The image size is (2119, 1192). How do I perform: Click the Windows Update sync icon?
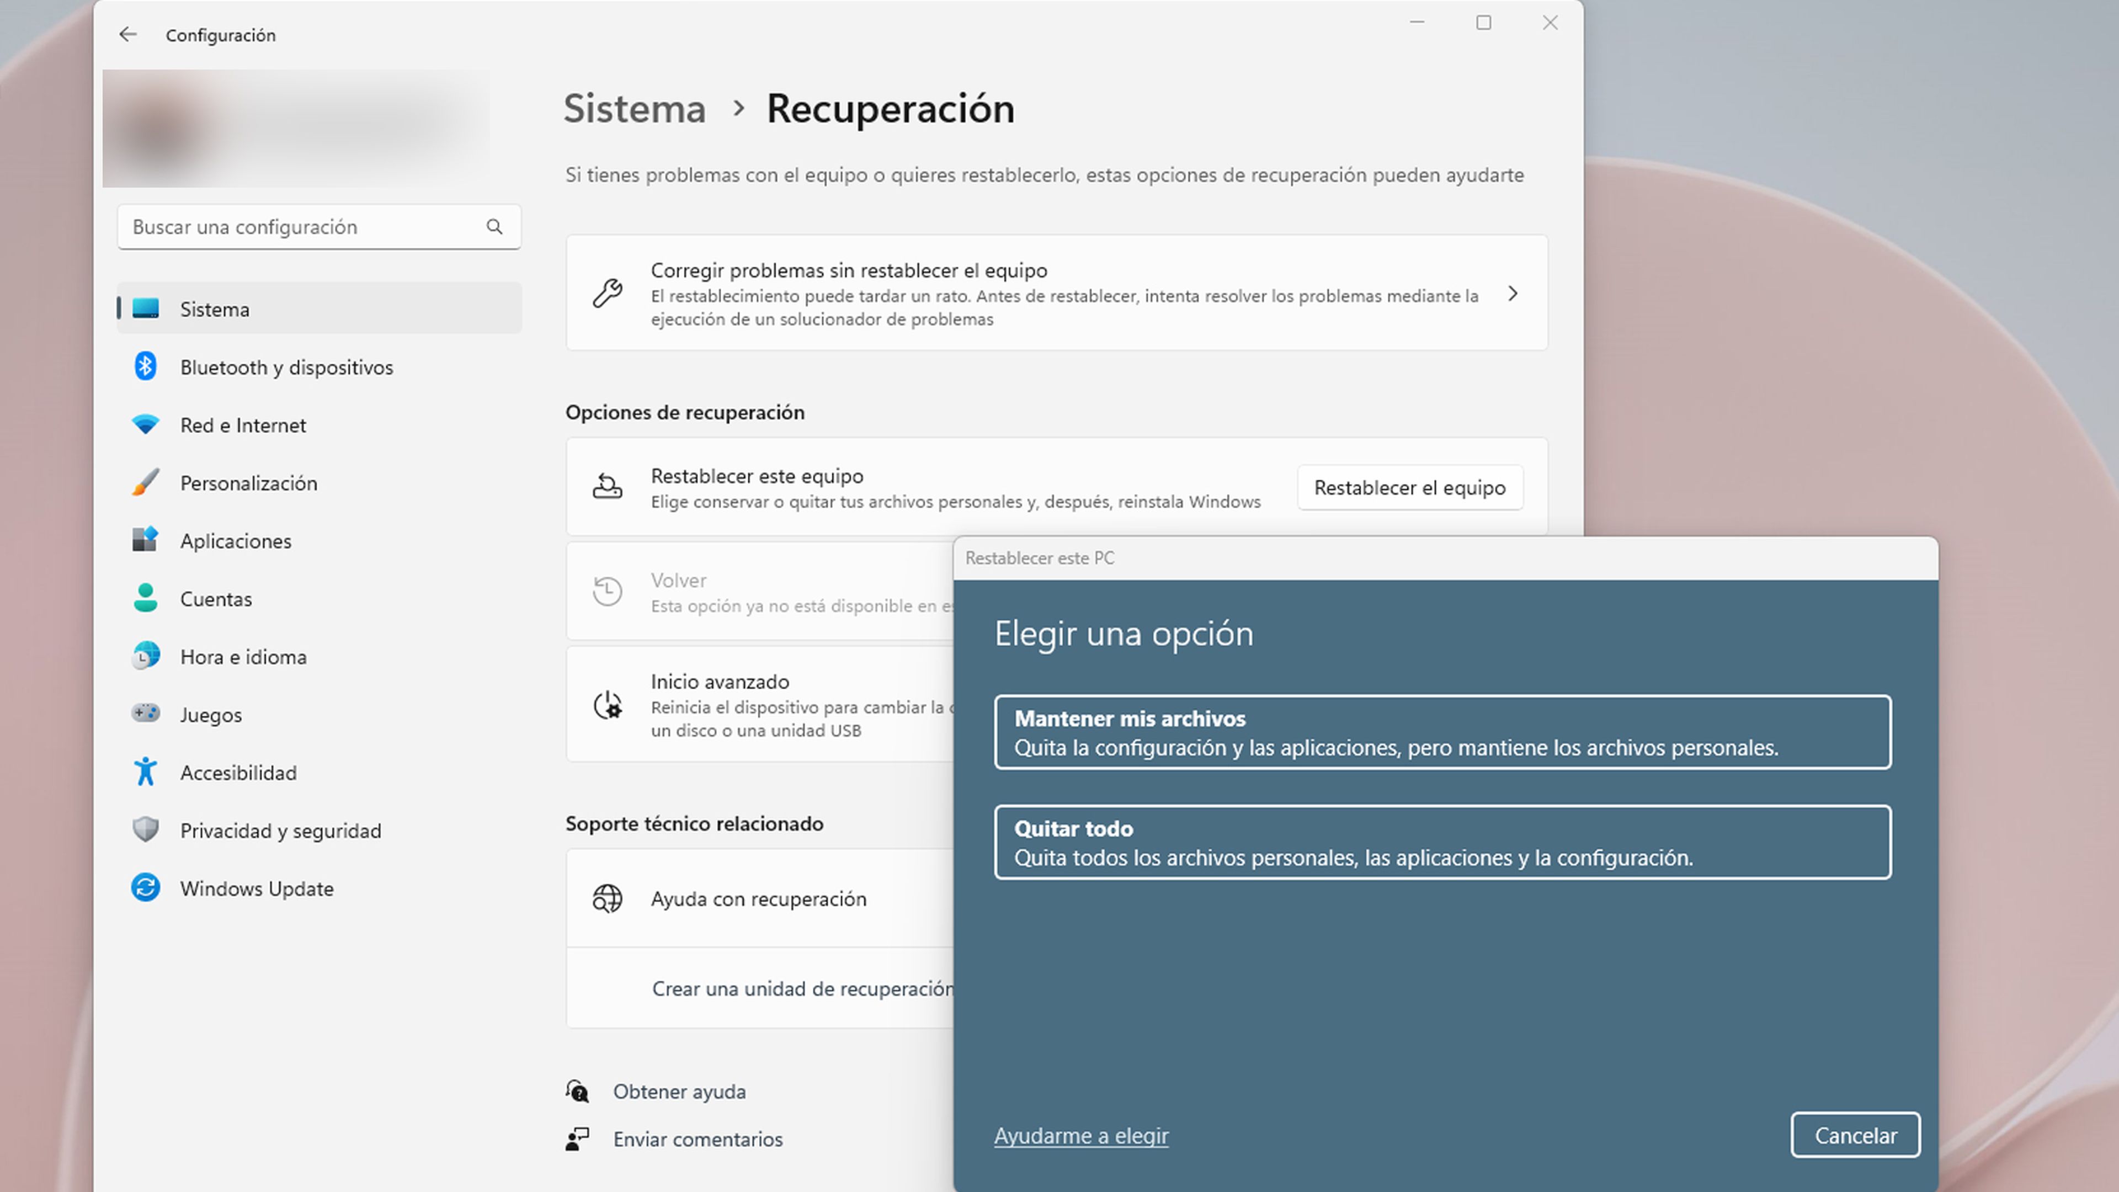146,887
